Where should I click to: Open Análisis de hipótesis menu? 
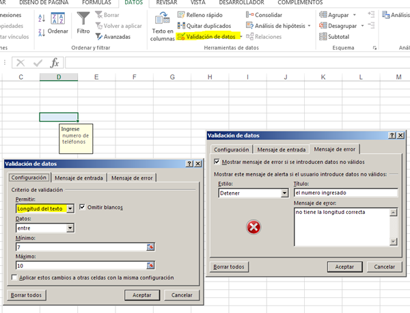(x=278, y=26)
